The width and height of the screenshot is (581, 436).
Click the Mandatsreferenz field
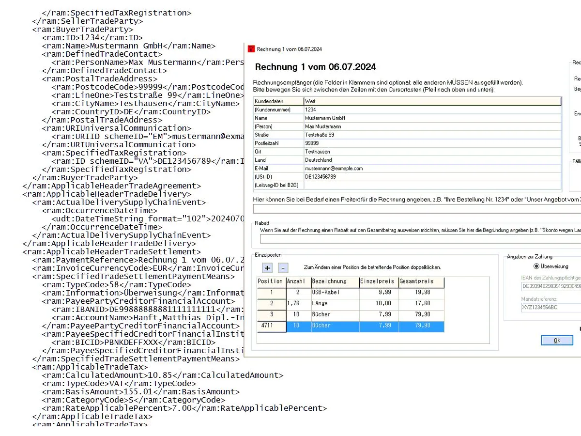550,308
